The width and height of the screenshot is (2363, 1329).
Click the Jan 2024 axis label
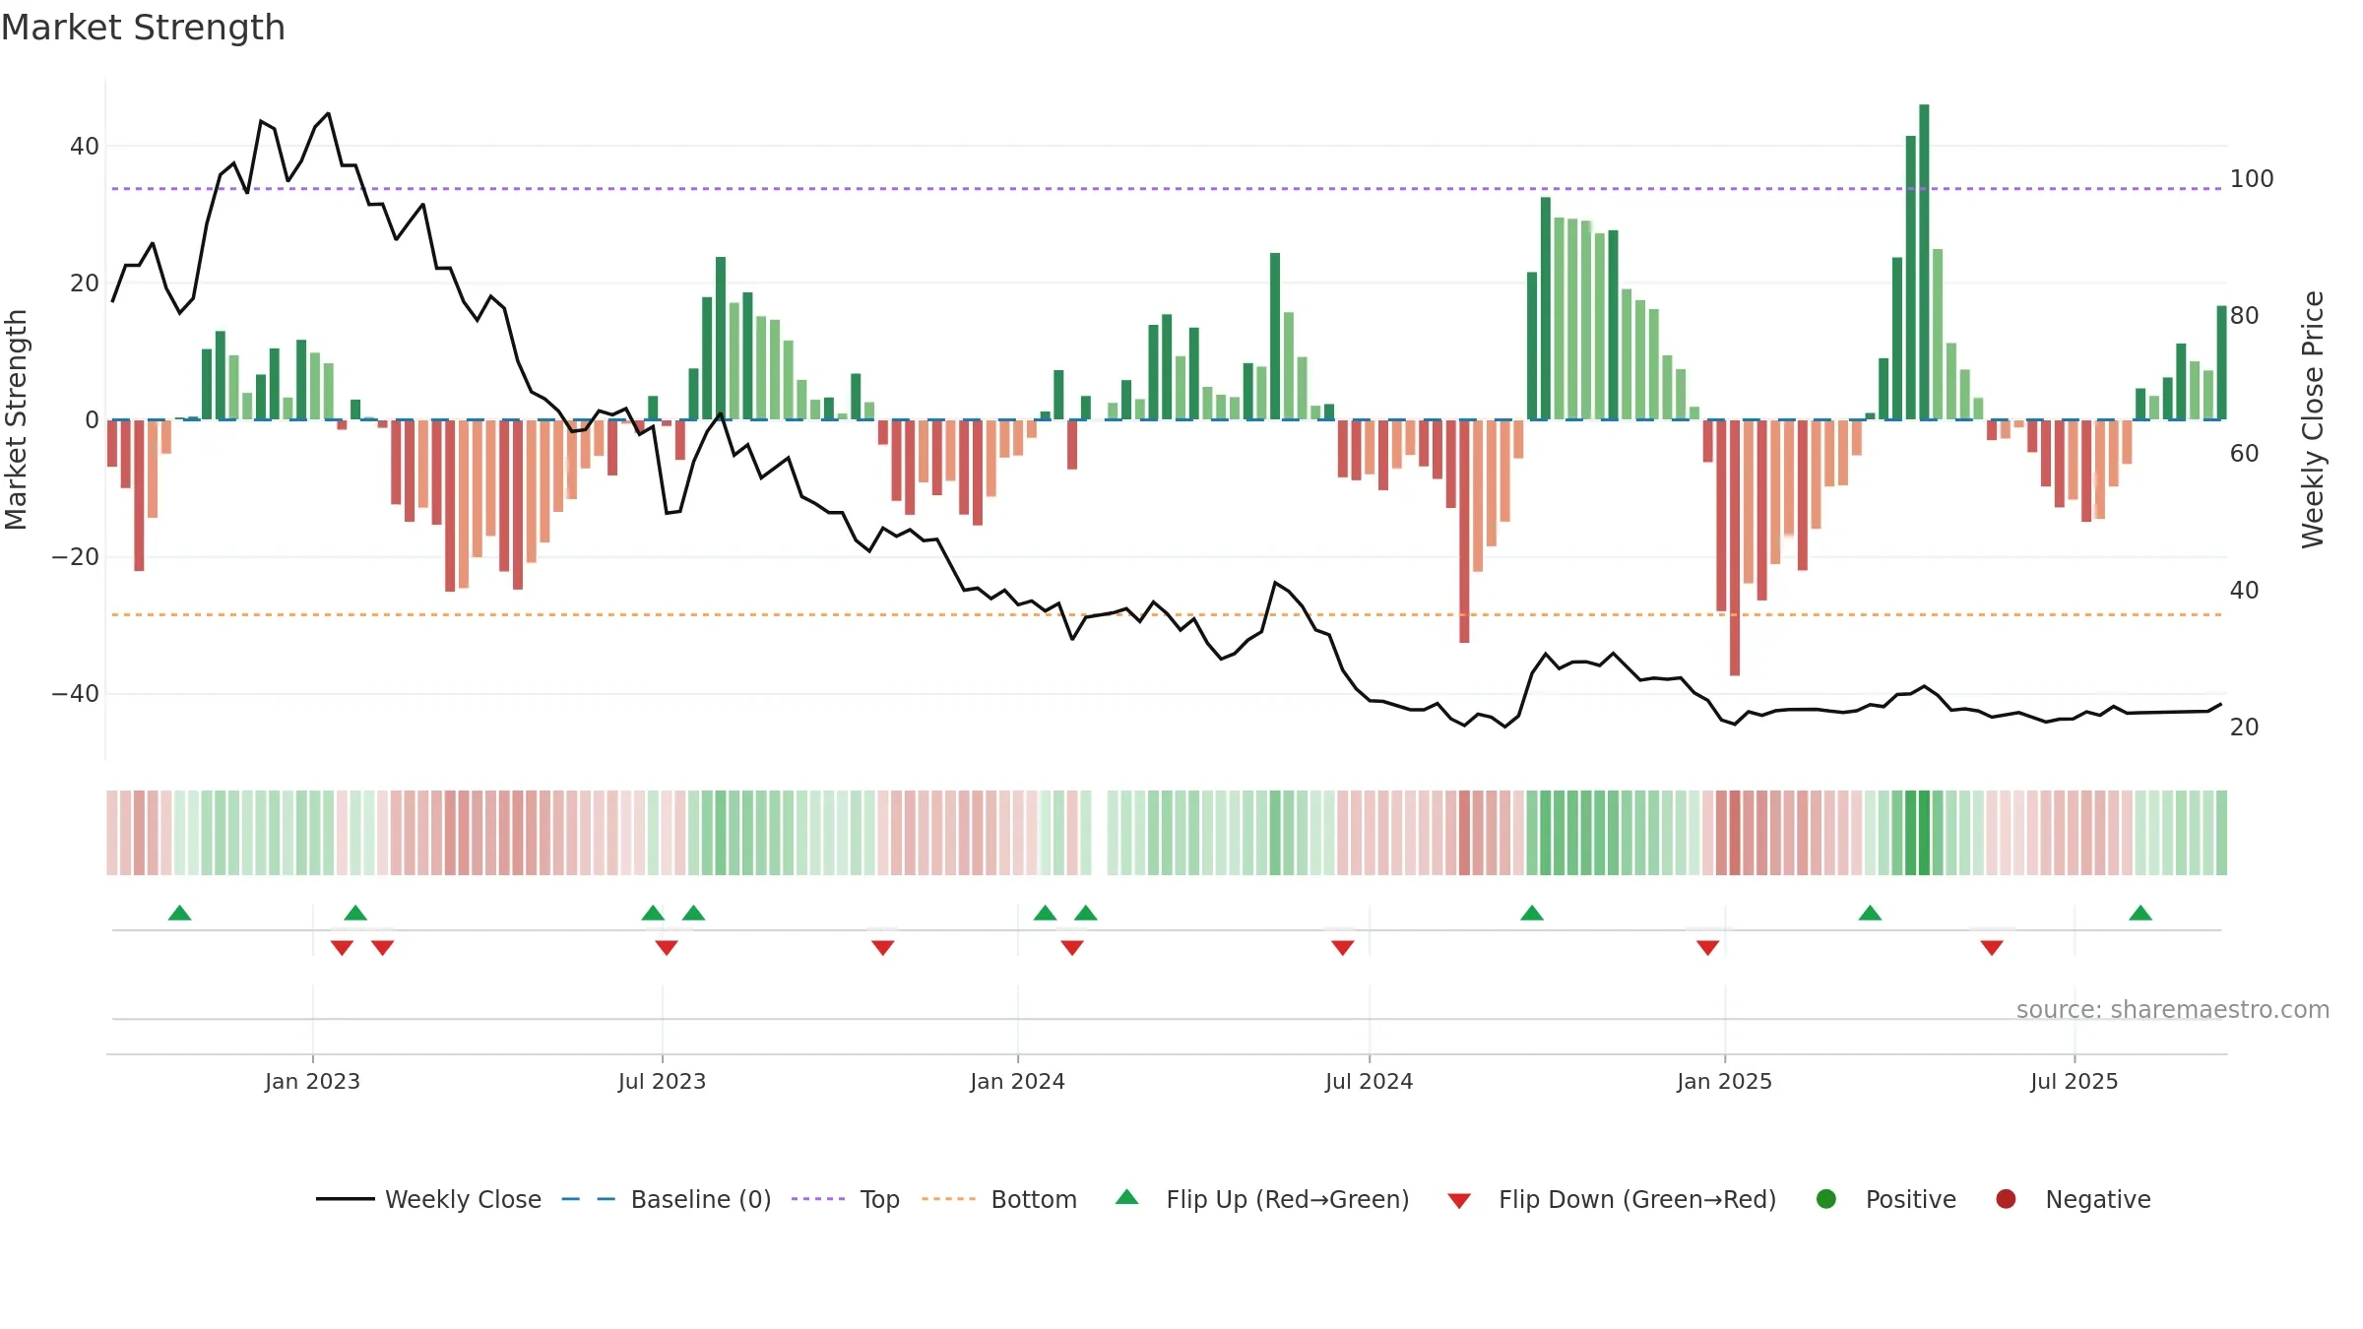[x=1017, y=1081]
